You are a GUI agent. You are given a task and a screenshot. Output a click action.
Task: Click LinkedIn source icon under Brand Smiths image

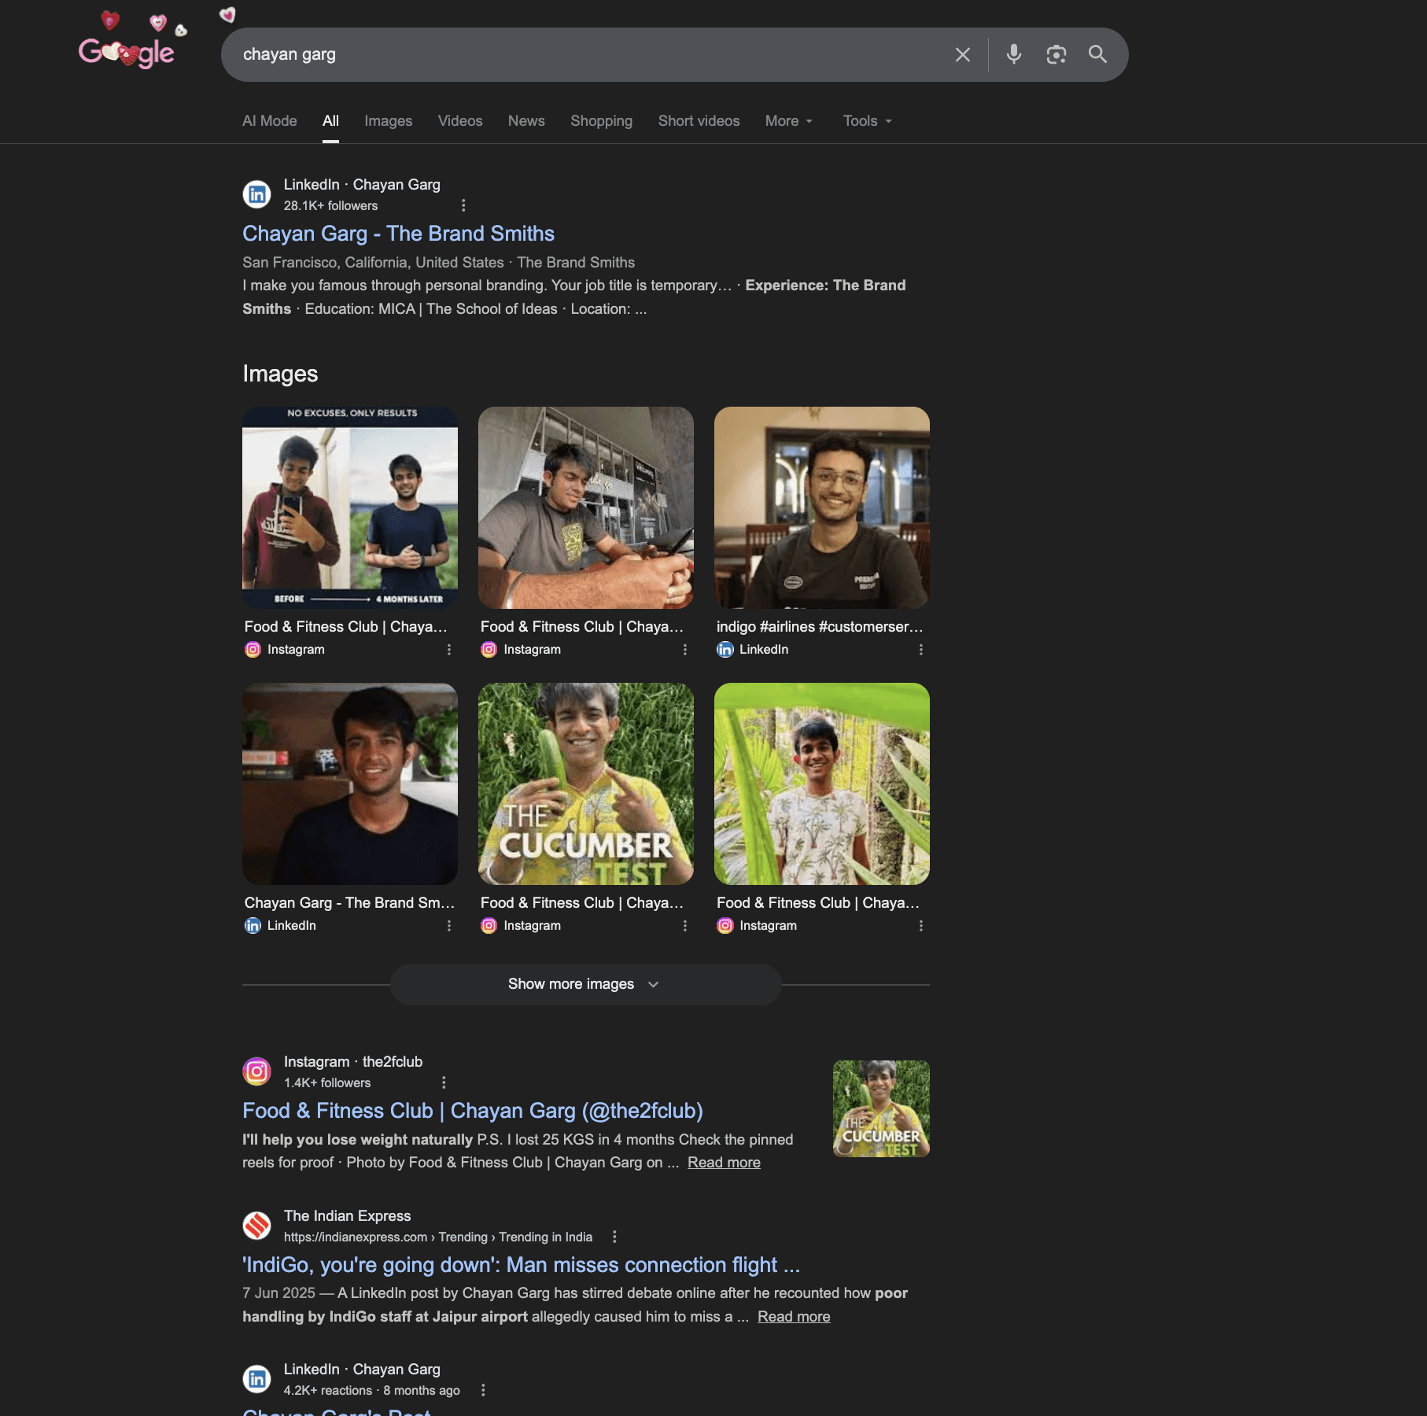[x=253, y=926]
